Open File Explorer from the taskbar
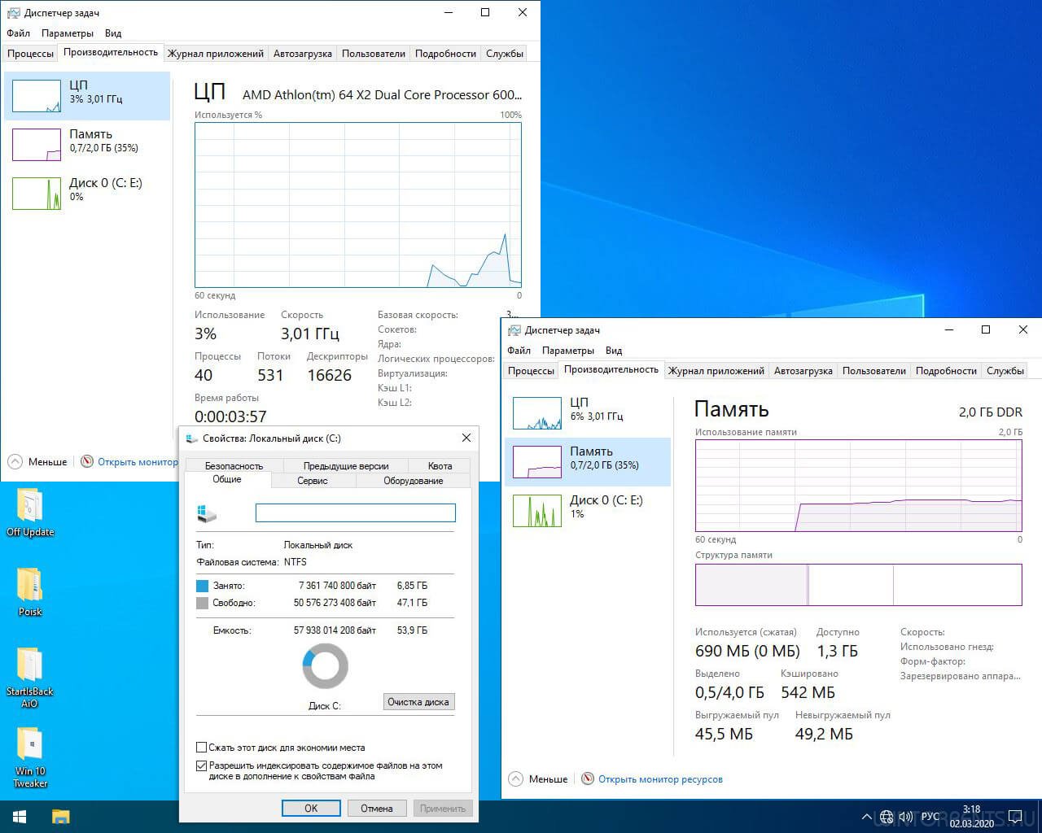Screen dimensions: 1042x833 tap(61, 817)
